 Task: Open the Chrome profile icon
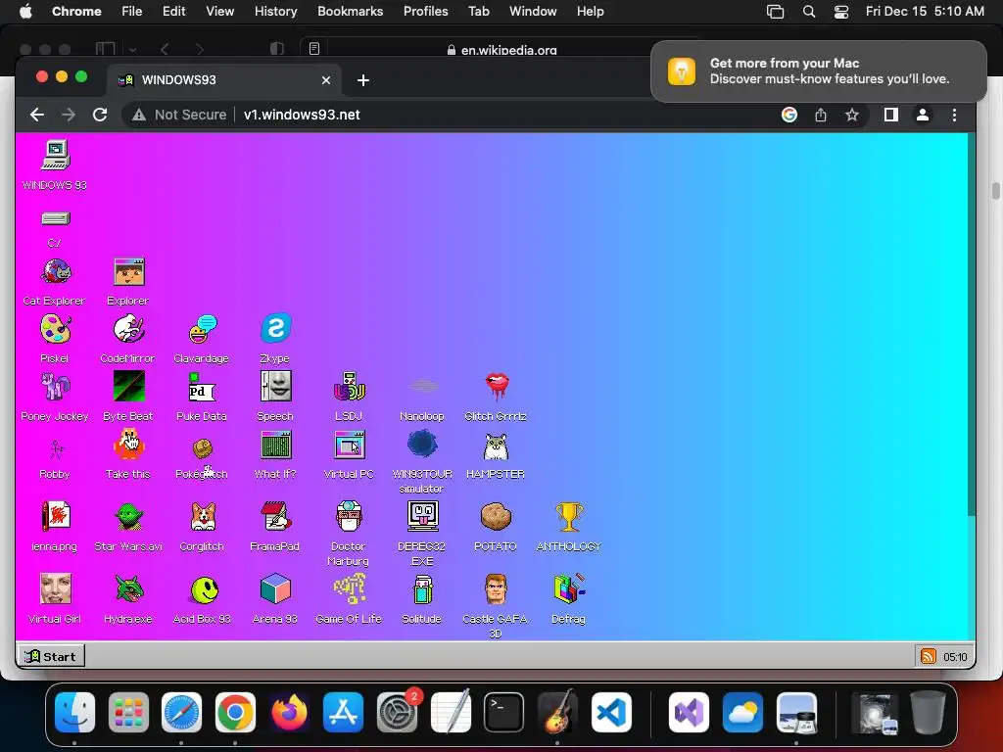point(923,115)
